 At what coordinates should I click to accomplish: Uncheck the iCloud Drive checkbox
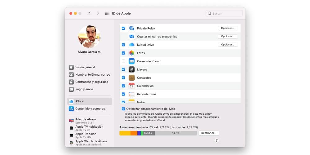coord(123,45)
